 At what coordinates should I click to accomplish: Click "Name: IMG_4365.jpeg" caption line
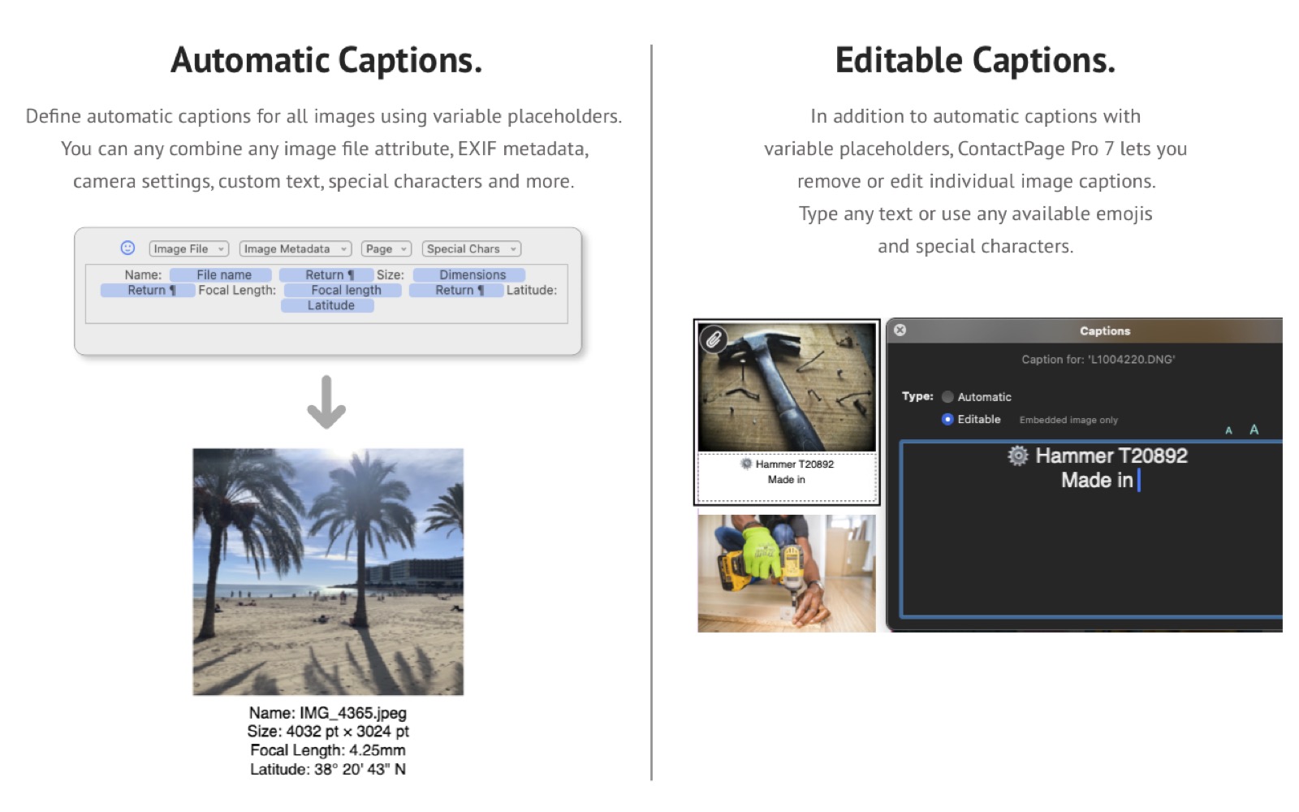point(328,713)
